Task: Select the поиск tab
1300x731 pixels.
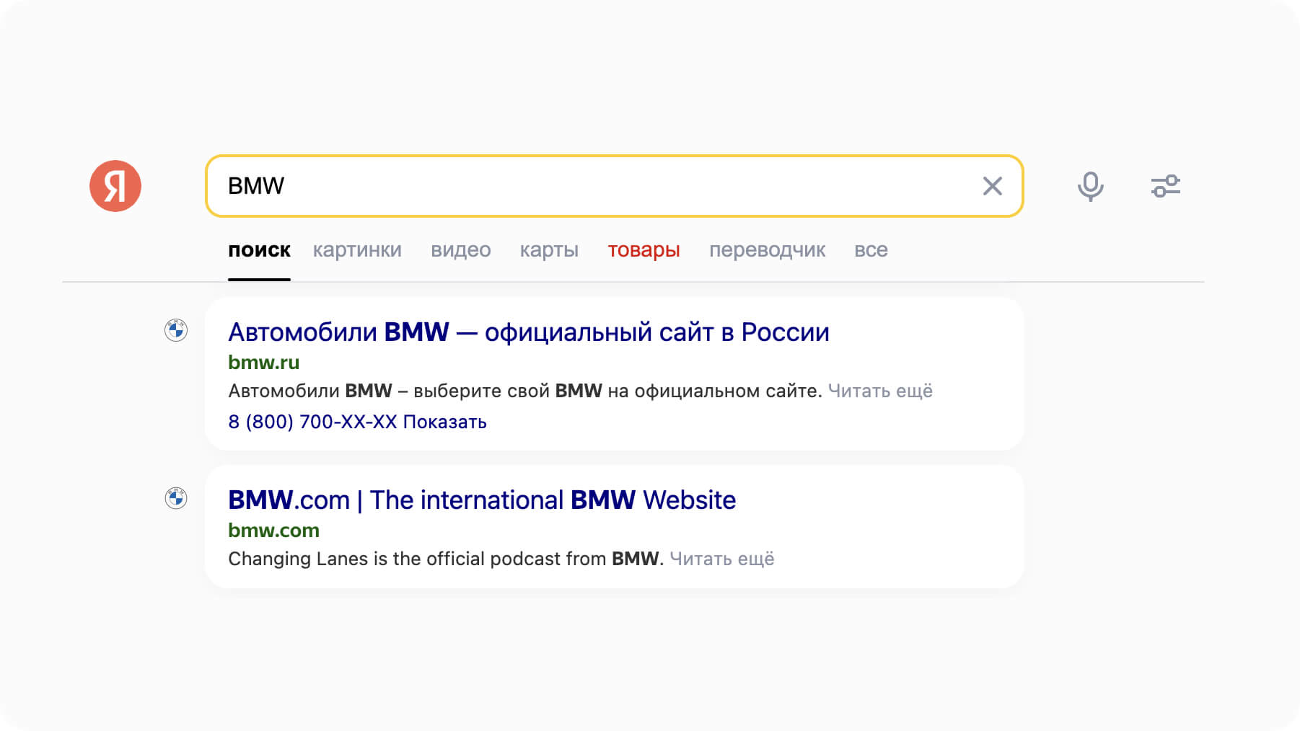Action: click(259, 250)
